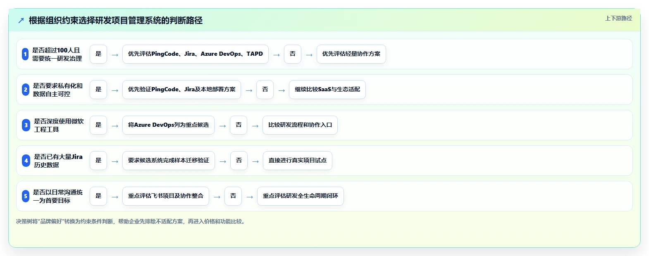
Task: Click 是 in the 私有化和数据自主可控 row
Action: tap(98, 90)
